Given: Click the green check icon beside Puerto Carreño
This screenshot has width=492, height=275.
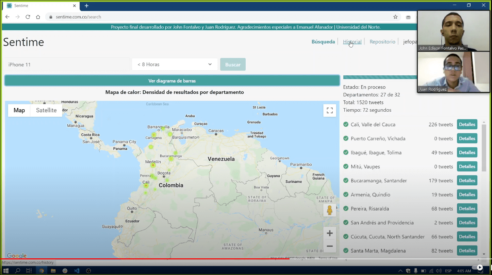Looking at the screenshot, I should click(x=346, y=139).
